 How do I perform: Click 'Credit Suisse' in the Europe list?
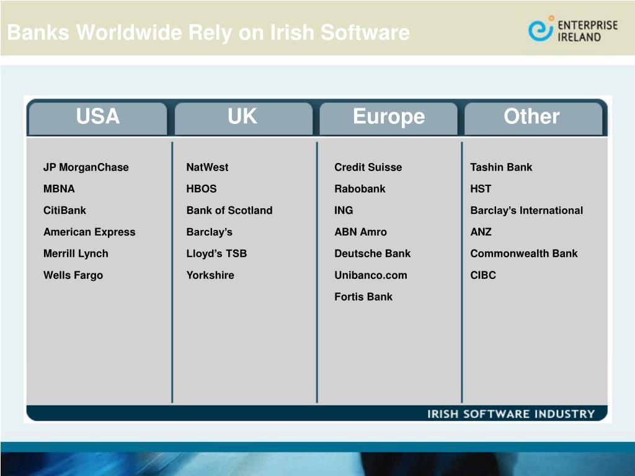pyautogui.click(x=368, y=167)
